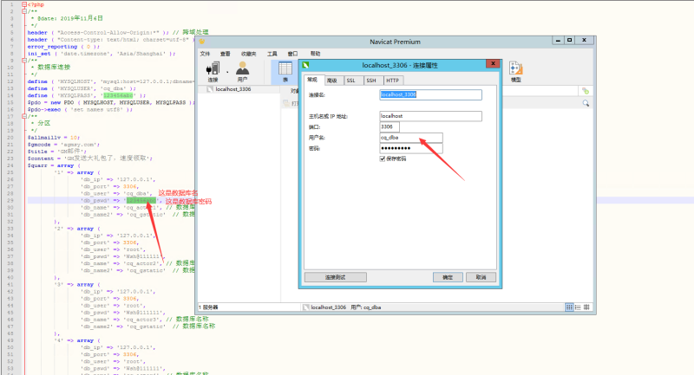Click the 用户名 input field with cq_dba

[x=410, y=137]
